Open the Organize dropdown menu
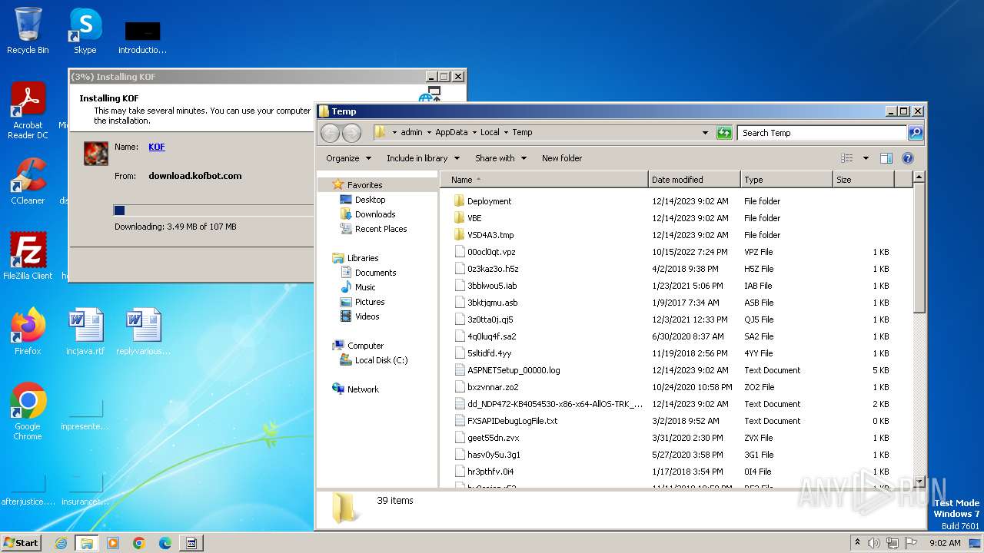This screenshot has height=553, width=984. point(348,158)
